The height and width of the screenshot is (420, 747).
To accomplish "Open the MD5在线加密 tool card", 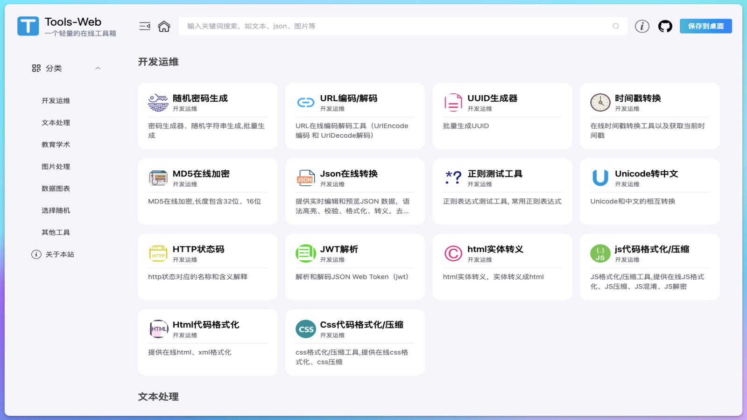I will pos(207,191).
